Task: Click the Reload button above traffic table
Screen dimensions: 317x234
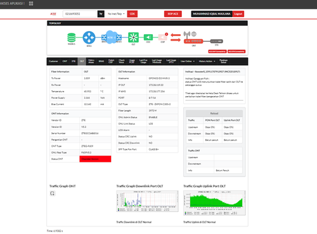Action: click(214, 113)
